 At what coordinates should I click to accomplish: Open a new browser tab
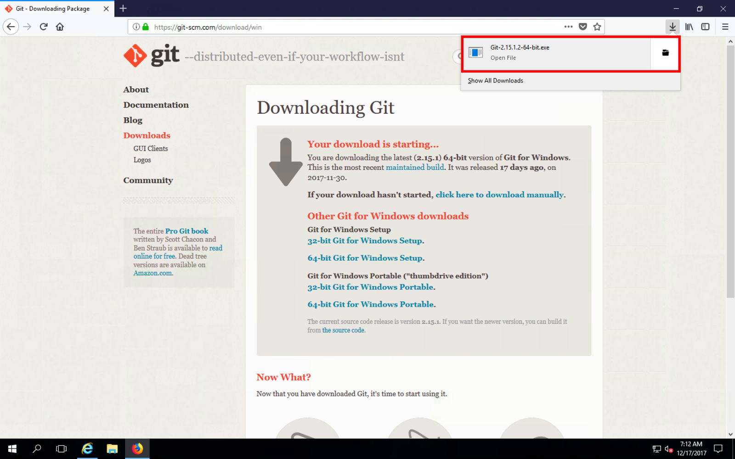[123, 8]
